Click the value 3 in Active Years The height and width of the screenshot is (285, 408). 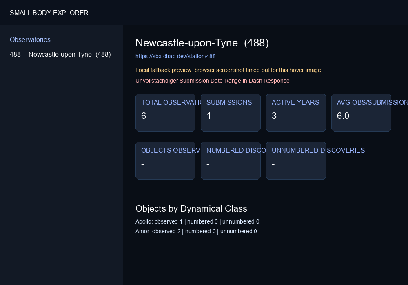[274, 116]
